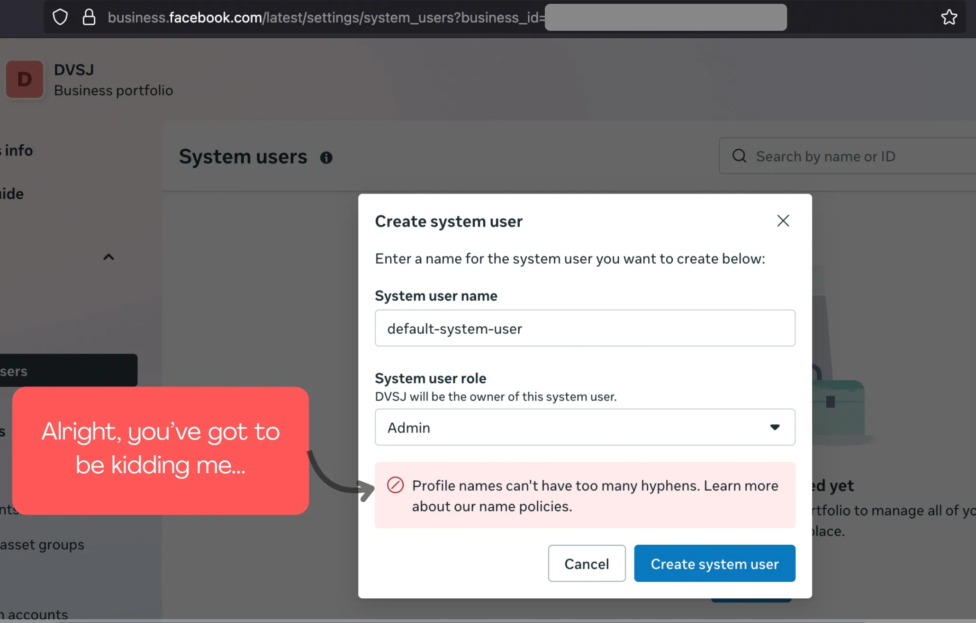Image resolution: width=976 pixels, height=623 pixels.
Task: Collapse sidebar section with chevron
Action: (108, 257)
